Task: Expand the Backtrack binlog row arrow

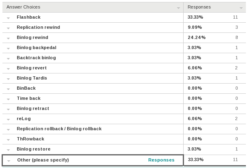Action: click(8, 58)
